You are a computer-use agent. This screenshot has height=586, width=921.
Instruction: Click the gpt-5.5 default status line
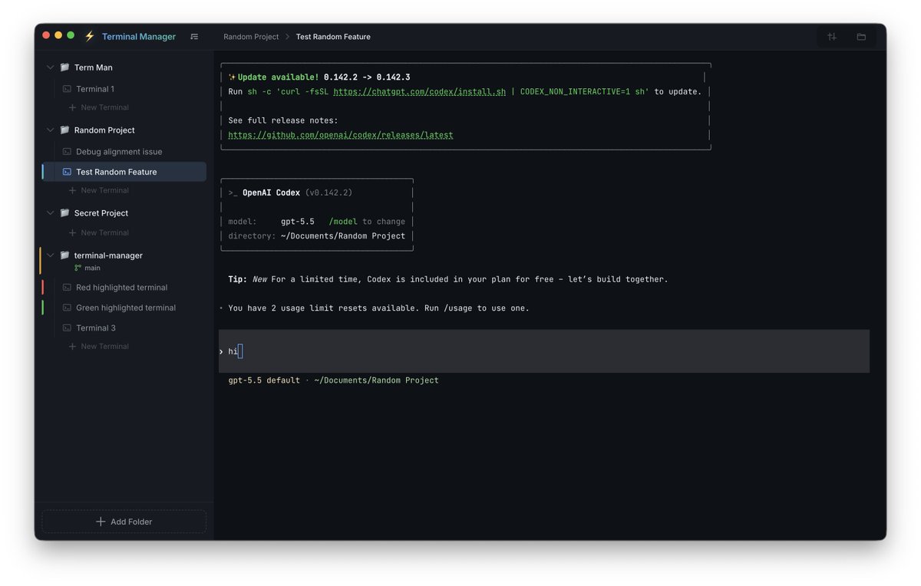coord(333,380)
